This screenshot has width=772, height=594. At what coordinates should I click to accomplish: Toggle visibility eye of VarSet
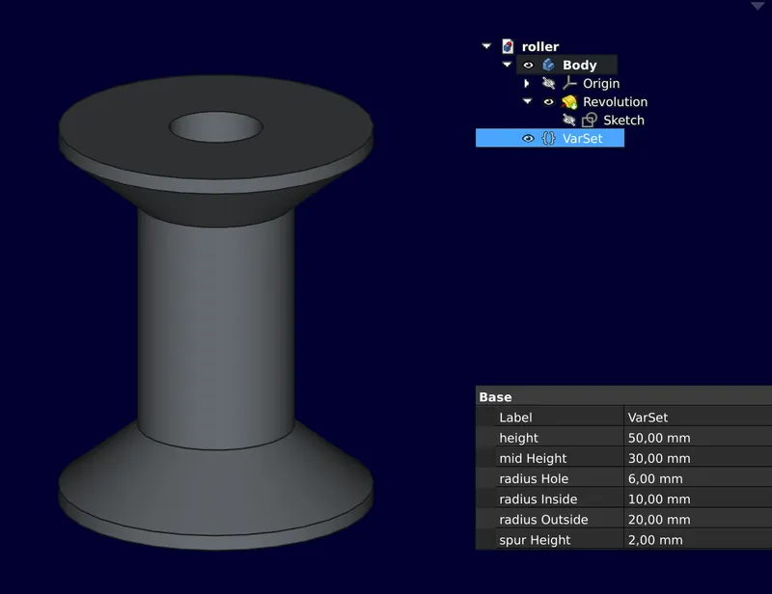tap(528, 138)
